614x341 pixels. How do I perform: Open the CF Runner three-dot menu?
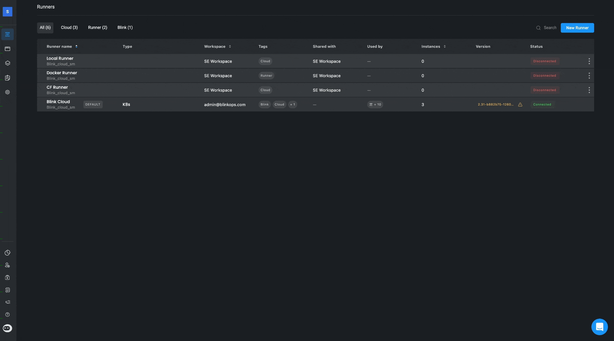coord(589,90)
